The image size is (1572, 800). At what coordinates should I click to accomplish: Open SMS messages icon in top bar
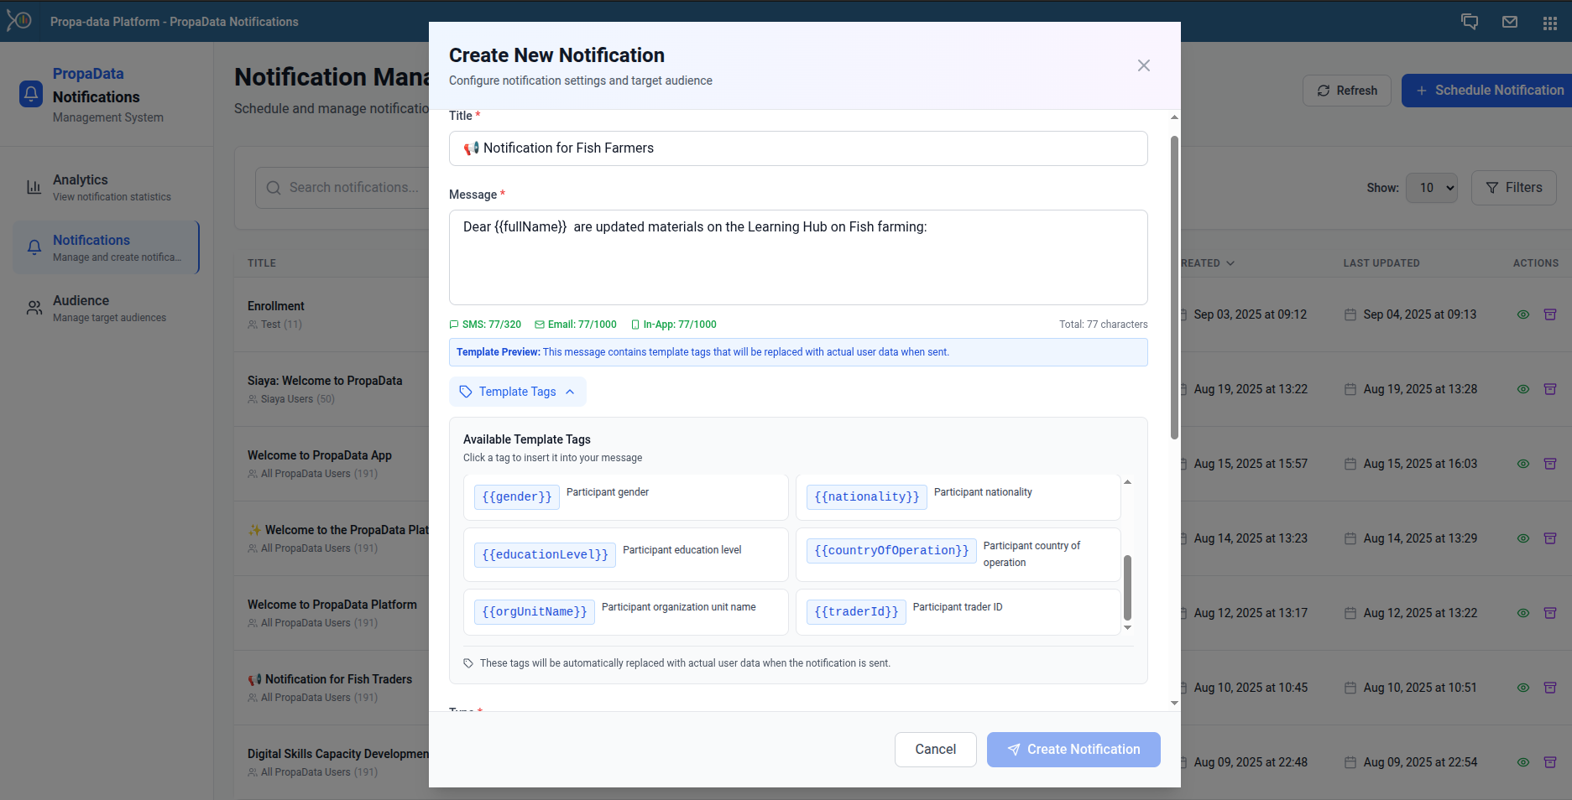(1469, 21)
